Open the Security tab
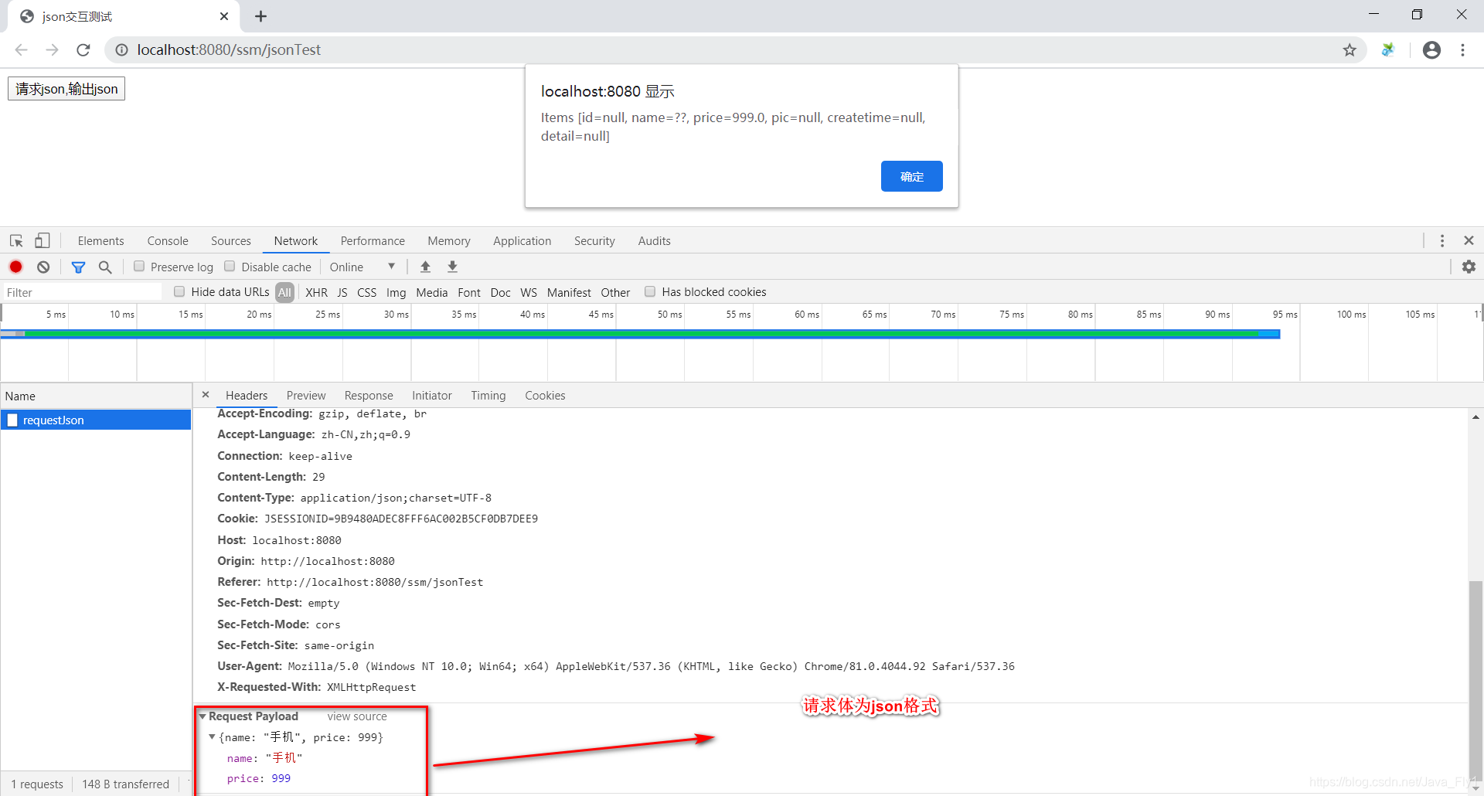This screenshot has height=796, width=1484. click(594, 241)
